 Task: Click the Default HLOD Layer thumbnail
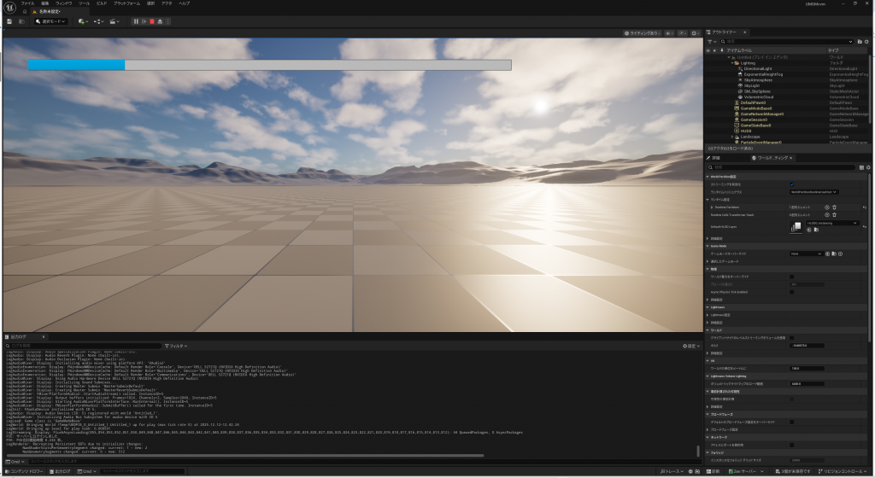click(x=796, y=226)
